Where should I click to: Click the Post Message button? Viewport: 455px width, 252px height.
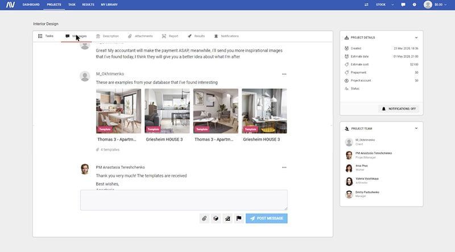(x=266, y=218)
